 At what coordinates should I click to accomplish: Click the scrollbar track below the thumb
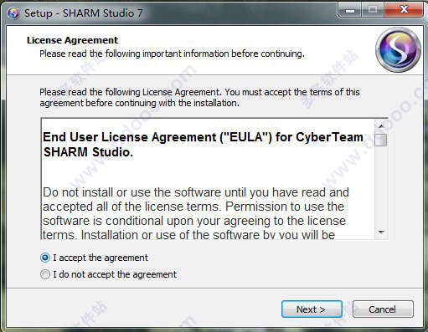[381, 186]
